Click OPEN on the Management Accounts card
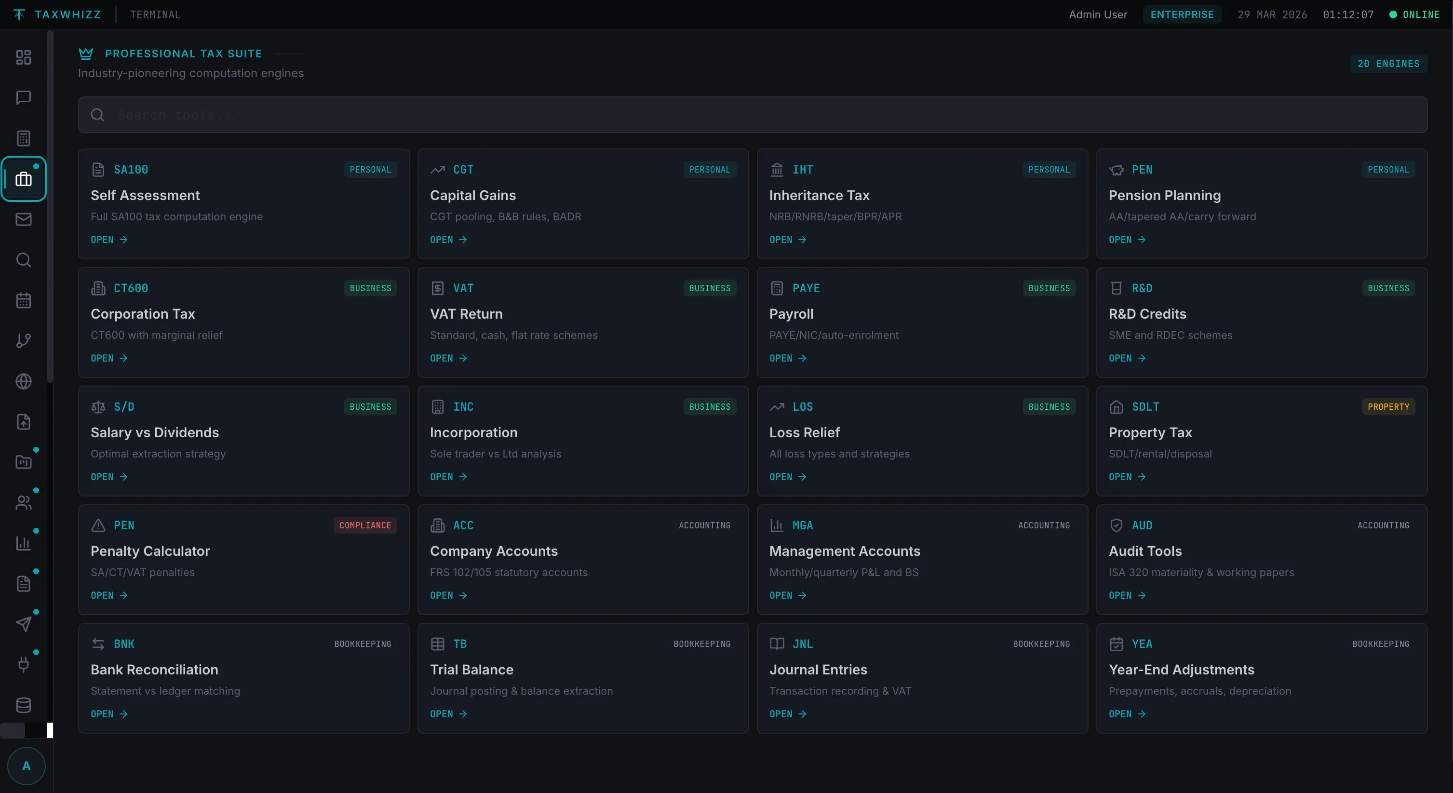1453x793 pixels. 788,596
